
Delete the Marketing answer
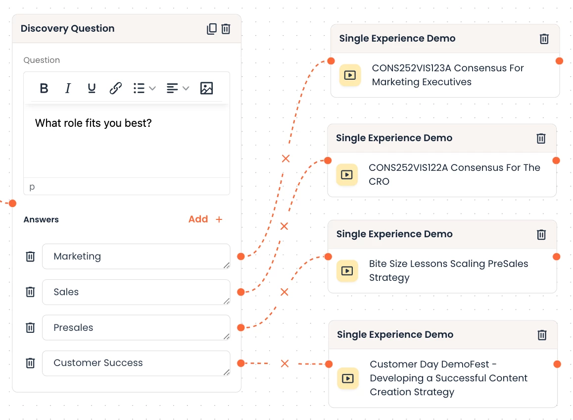coord(30,256)
